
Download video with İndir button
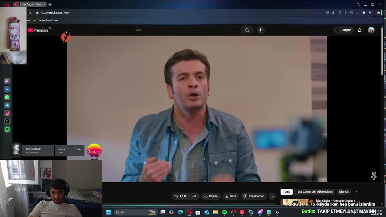click(x=231, y=196)
